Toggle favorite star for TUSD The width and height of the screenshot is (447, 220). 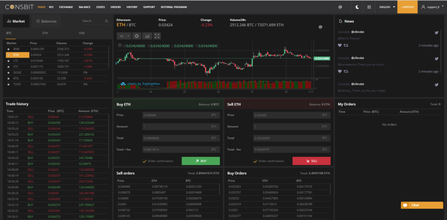point(9,84)
